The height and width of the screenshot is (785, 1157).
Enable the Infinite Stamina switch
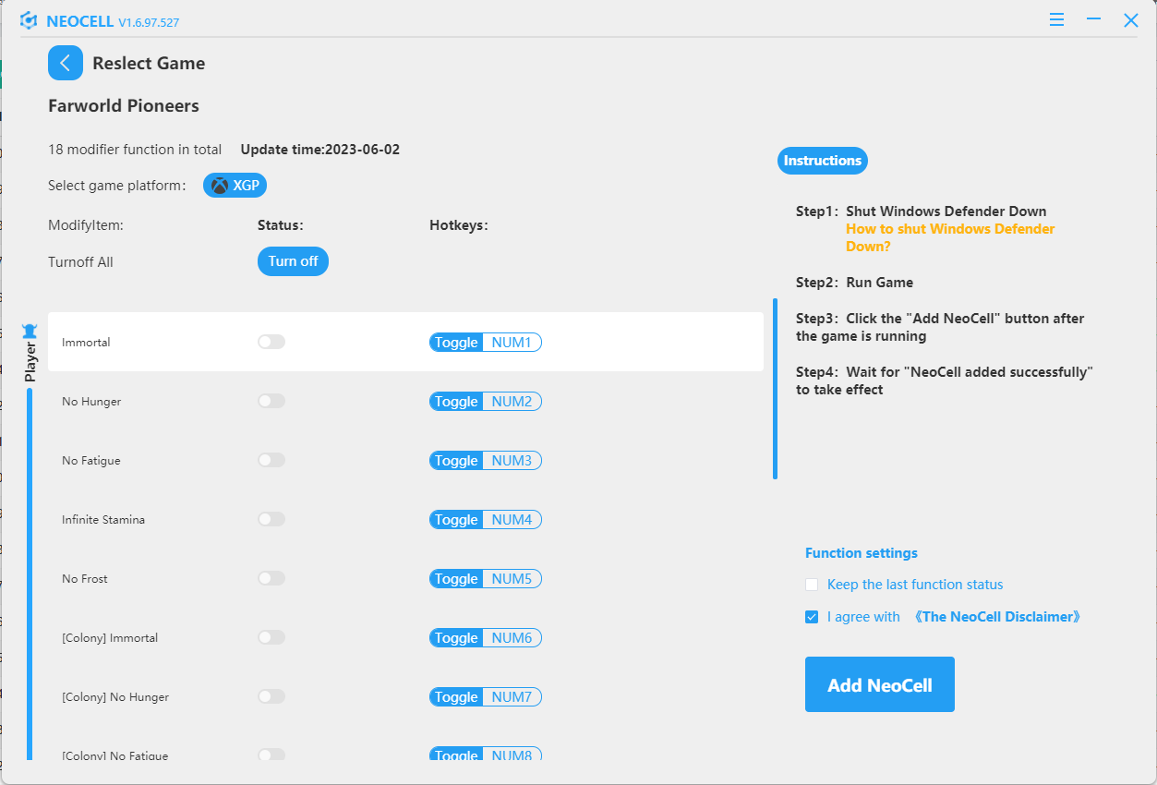click(271, 519)
